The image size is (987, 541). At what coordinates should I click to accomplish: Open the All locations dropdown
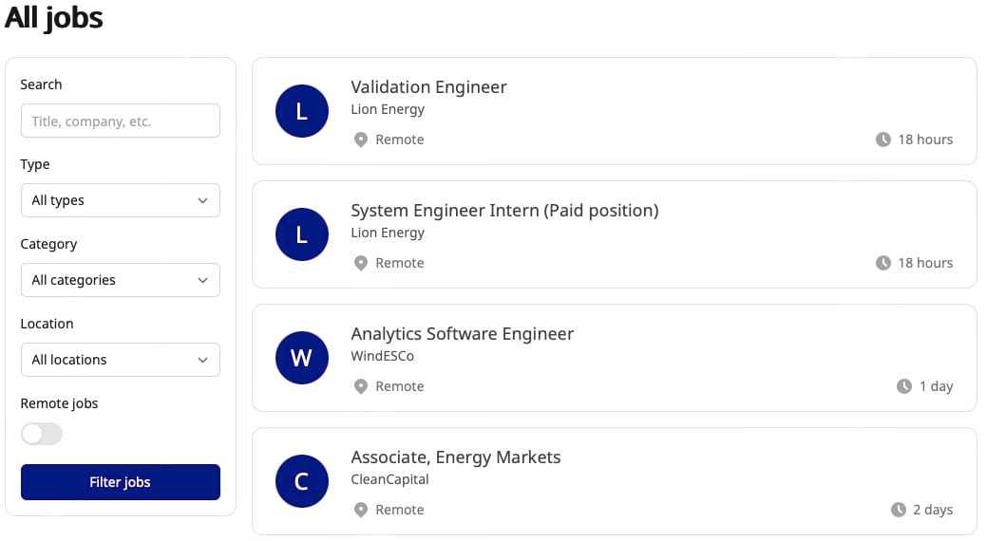click(x=120, y=360)
